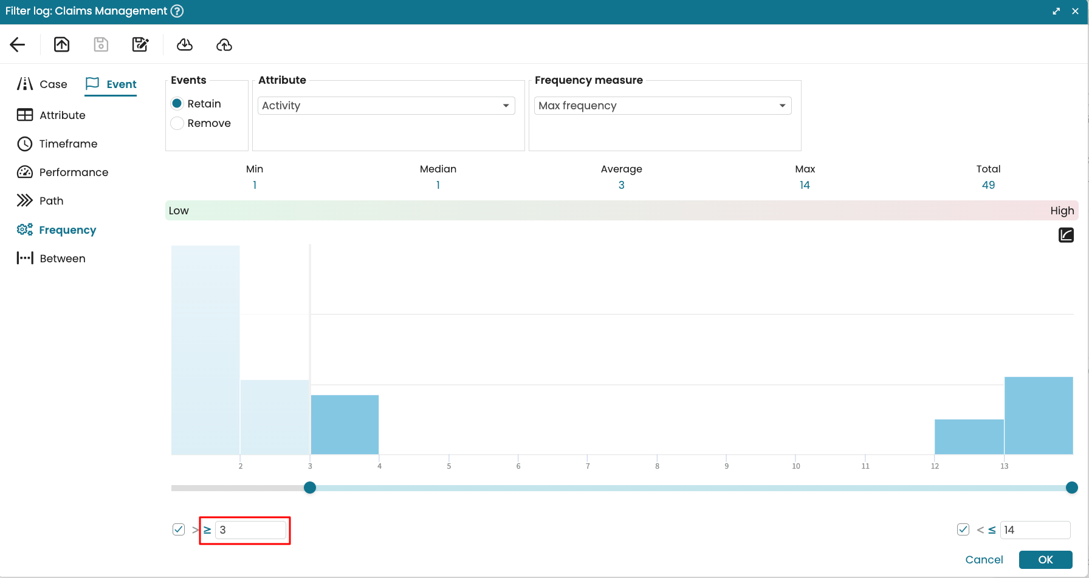Click the upload filter icon in toolbar
This screenshot has height=578, width=1089.
[62, 44]
